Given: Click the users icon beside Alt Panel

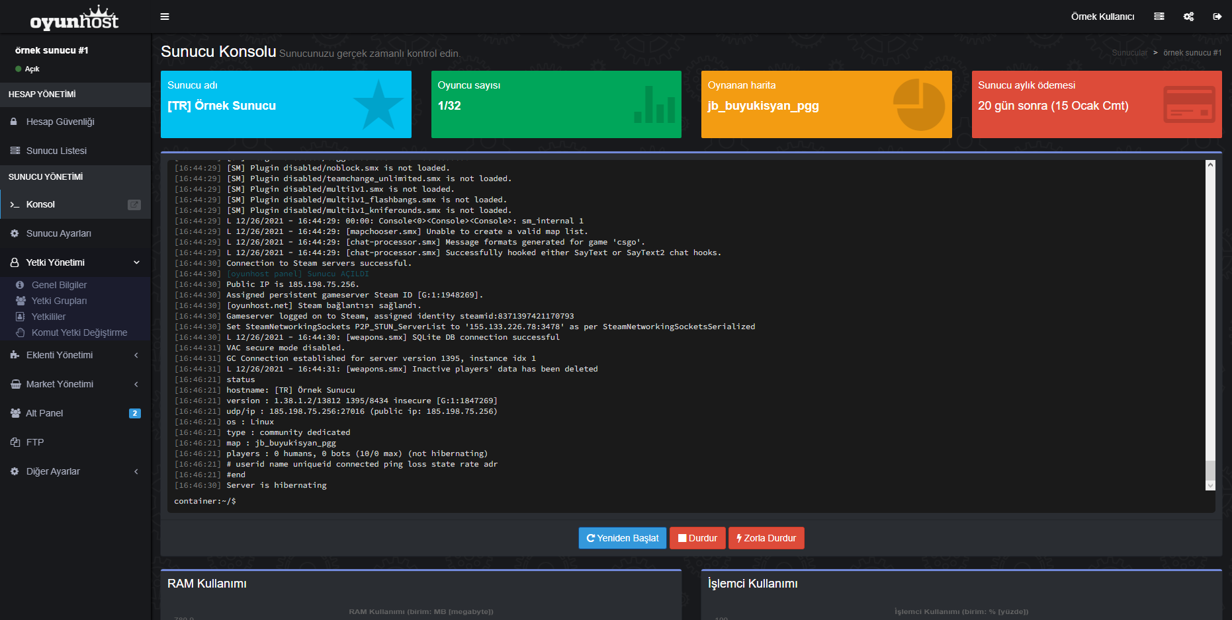Looking at the screenshot, I should (x=15, y=413).
